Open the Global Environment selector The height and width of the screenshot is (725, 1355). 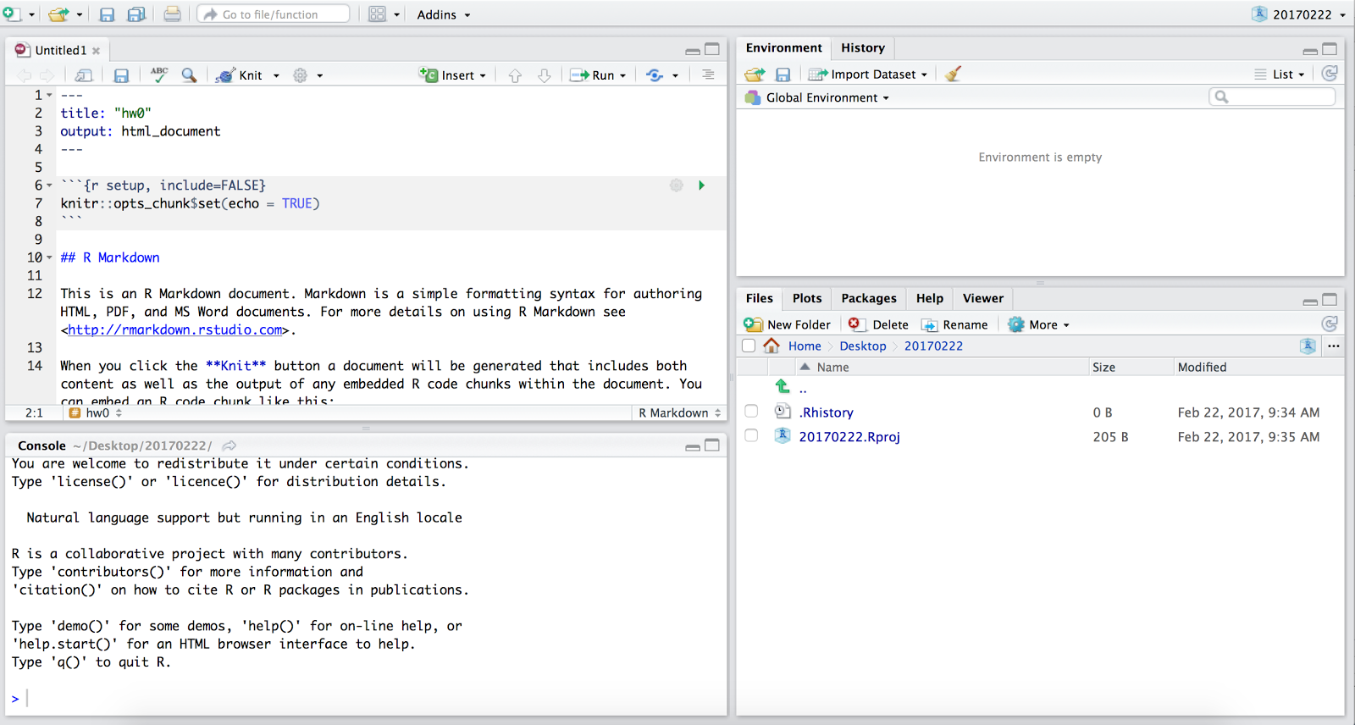pyautogui.click(x=817, y=97)
